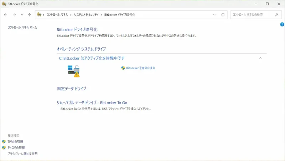Open the address bar history dropdown
The image size is (285, 161).
[x=214, y=15]
